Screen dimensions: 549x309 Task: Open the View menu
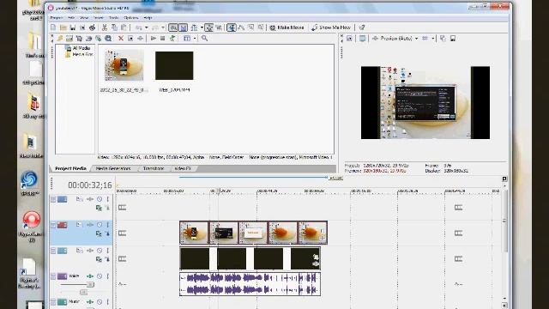(84, 17)
